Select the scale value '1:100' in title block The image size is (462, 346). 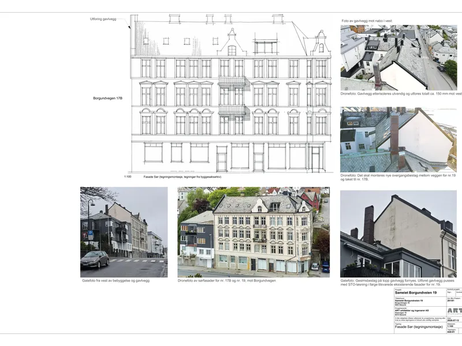(x=450, y=326)
